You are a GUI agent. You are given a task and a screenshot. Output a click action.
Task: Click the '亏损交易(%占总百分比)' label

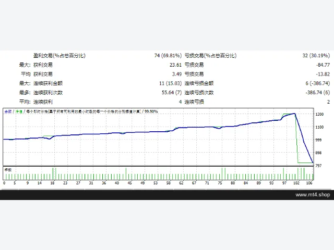pos(210,56)
